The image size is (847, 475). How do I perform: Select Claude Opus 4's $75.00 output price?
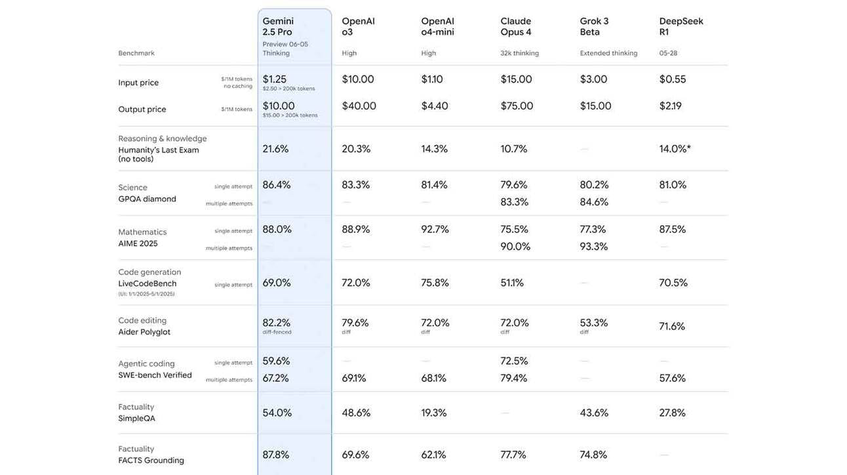[517, 106]
